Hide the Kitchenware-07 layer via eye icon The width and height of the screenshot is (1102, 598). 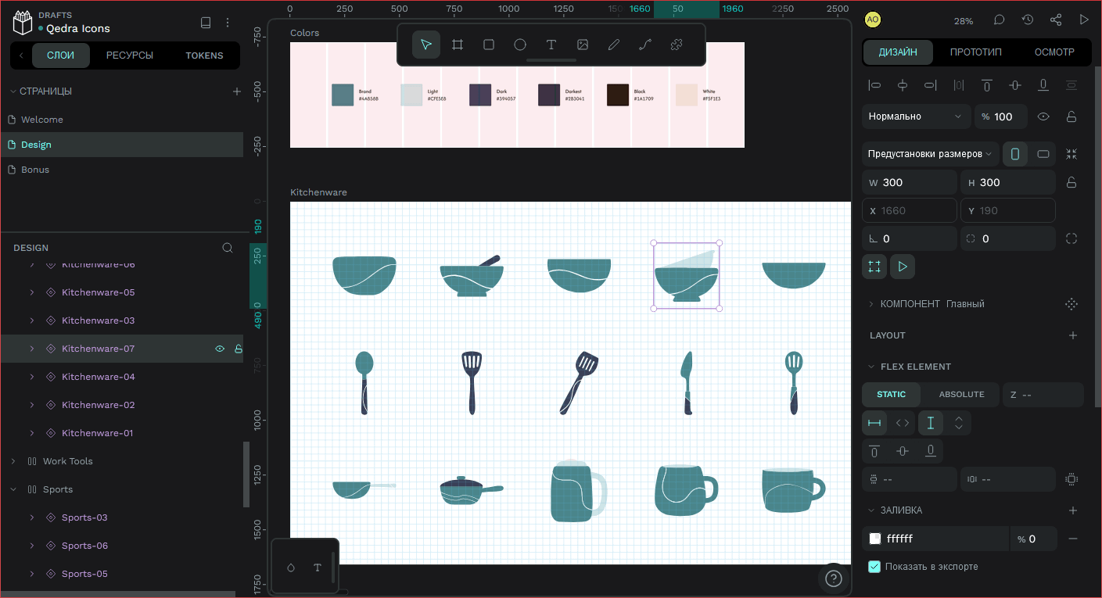click(x=220, y=349)
